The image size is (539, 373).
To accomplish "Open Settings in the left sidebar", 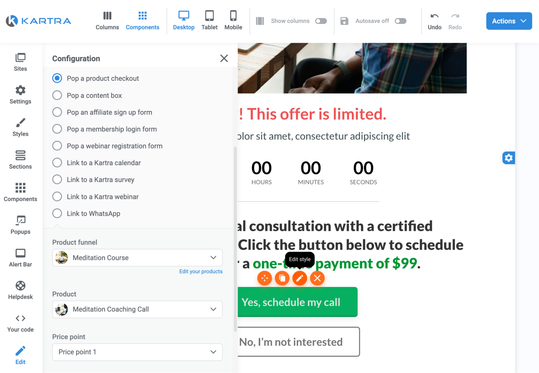I will pos(20,95).
